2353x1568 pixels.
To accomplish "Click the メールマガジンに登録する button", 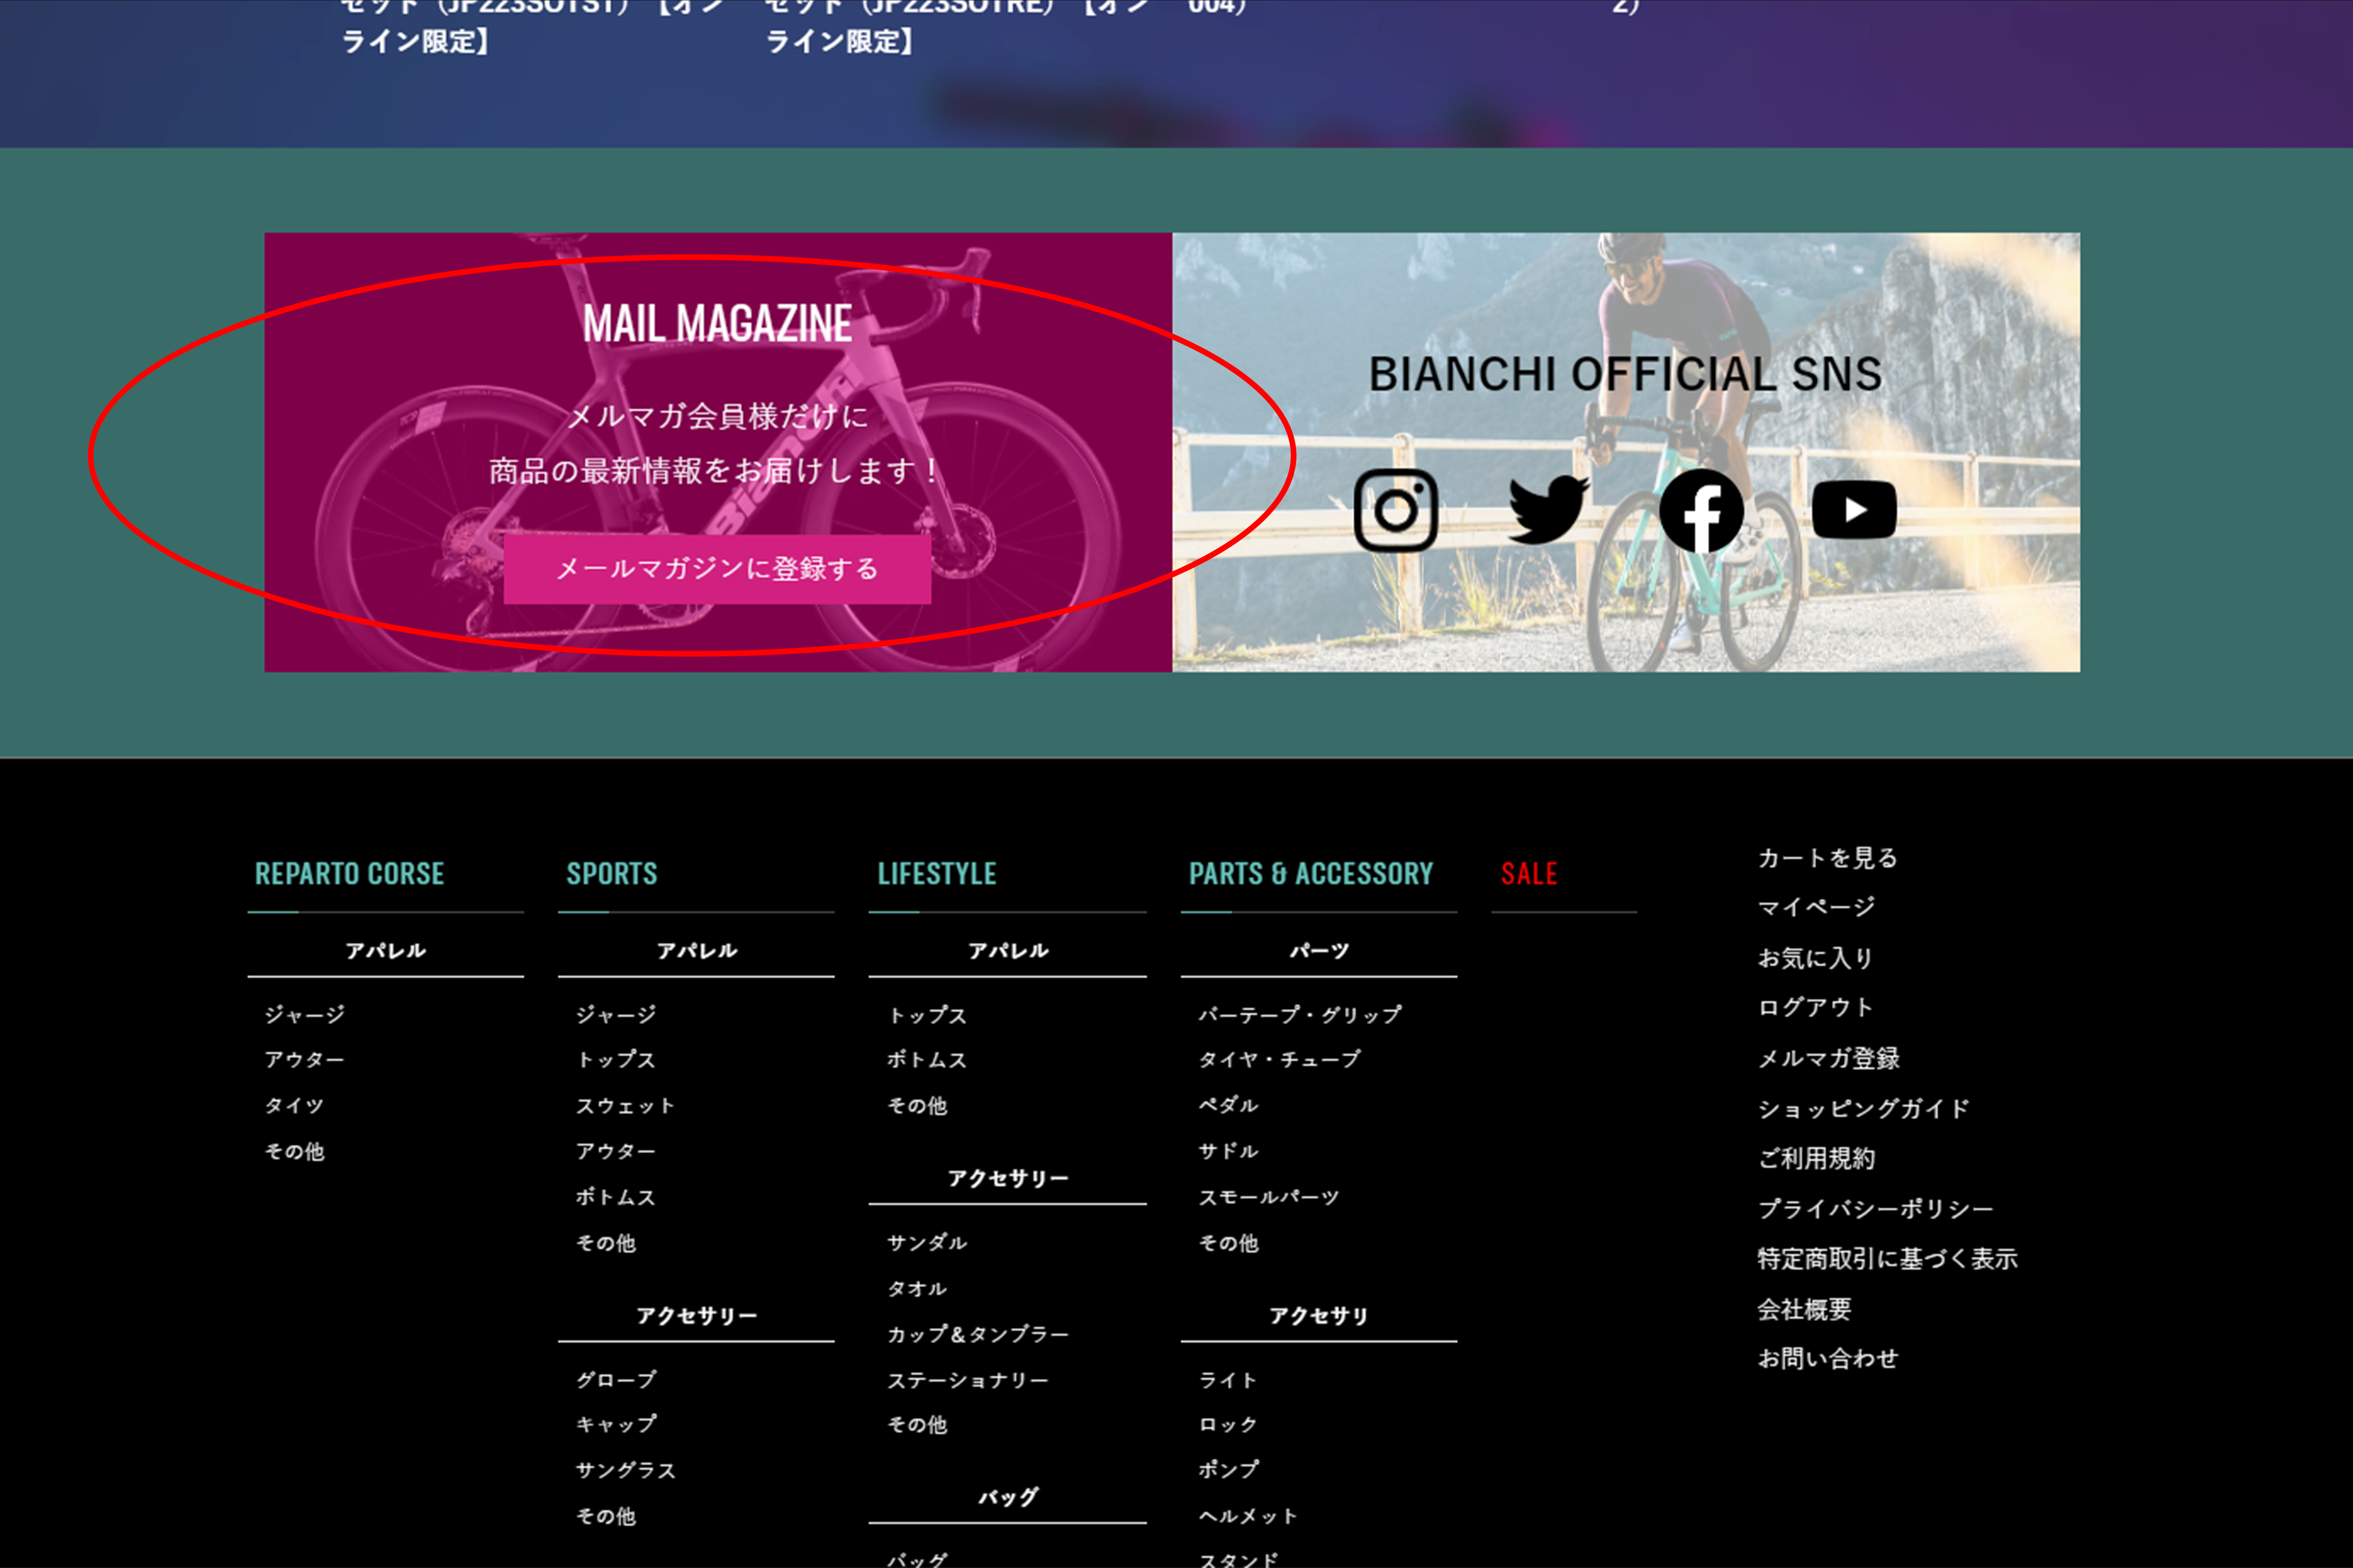I will coord(717,569).
